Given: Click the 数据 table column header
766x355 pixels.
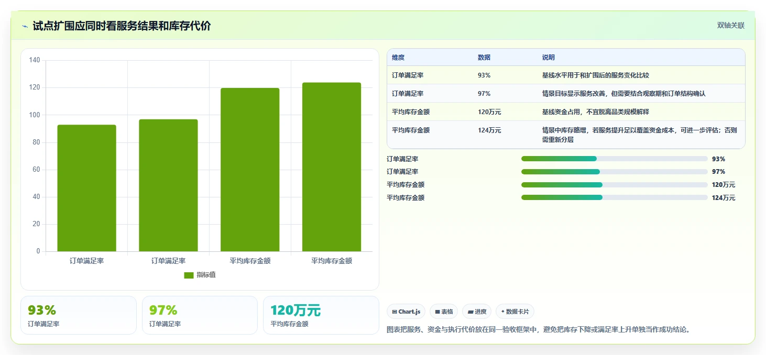Looking at the screenshot, I should [484, 58].
